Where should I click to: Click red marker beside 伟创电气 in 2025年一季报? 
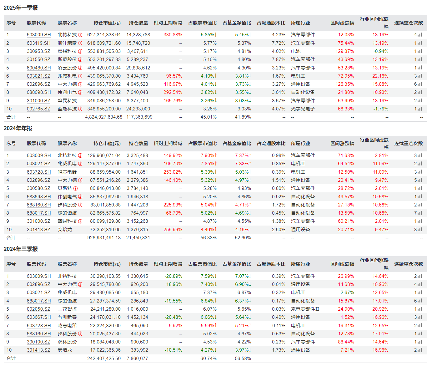tap(80, 92)
